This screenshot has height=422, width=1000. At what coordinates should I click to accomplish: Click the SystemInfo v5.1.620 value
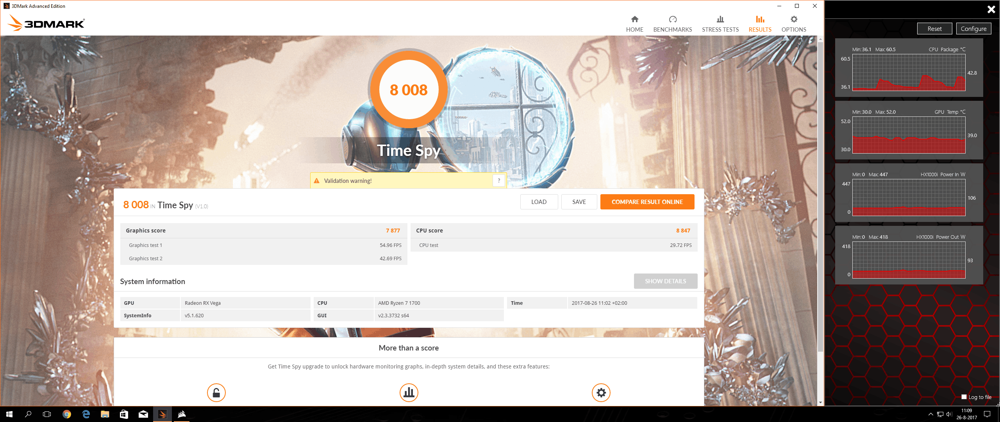click(245, 315)
